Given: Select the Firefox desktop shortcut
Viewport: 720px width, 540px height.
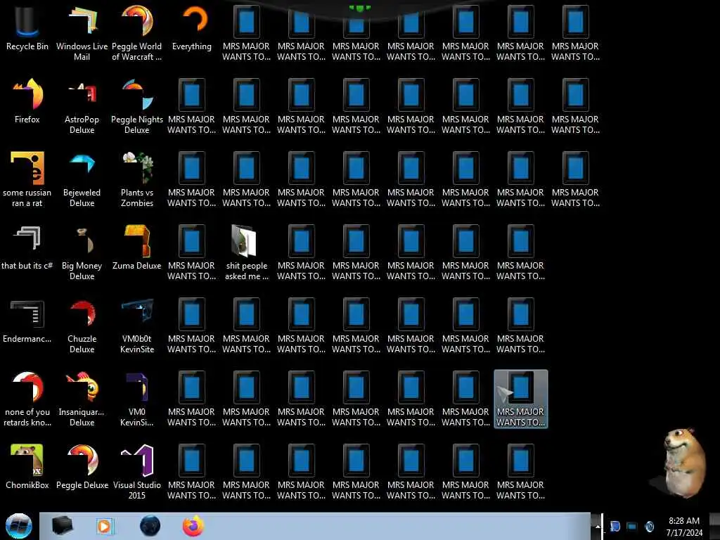Looking at the screenshot, I should 27,102.
